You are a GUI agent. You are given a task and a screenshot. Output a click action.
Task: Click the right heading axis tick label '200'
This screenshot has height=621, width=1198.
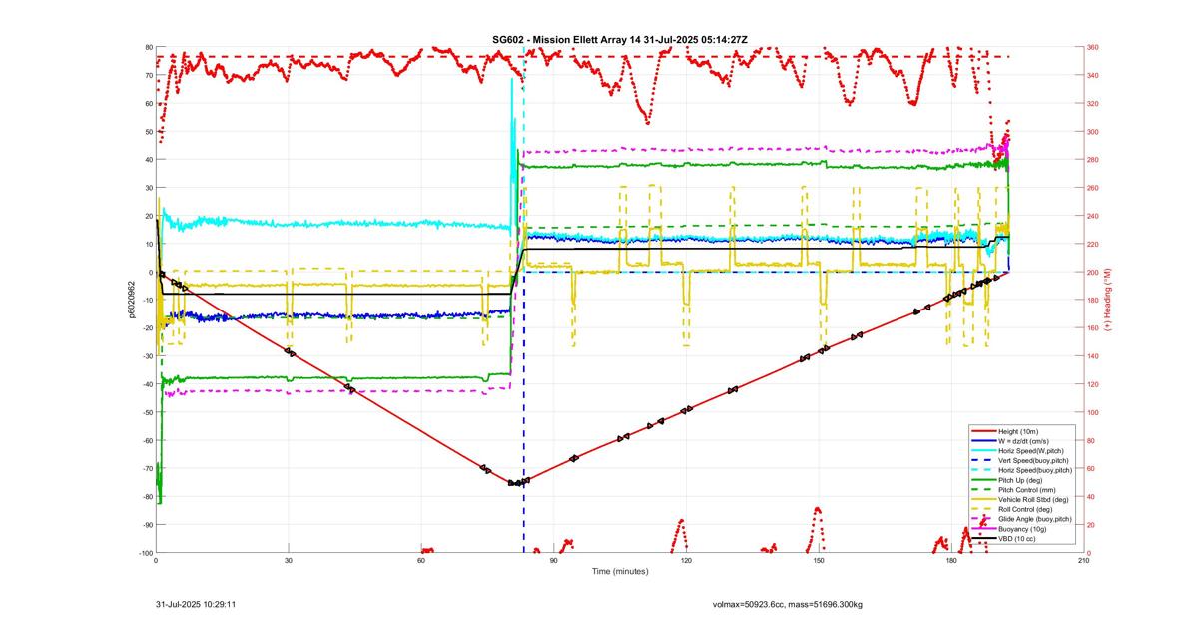click(1093, 272)
